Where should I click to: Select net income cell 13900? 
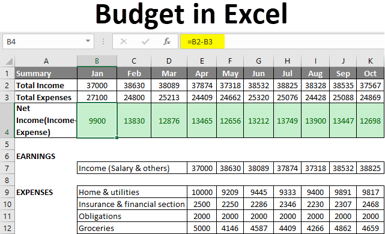[x=315, y=121]
